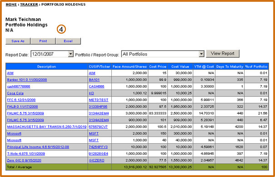Open the Zero GIC 0 9/15/2020 link
This screenshot has width=275, height=177.
pos(24,161)
